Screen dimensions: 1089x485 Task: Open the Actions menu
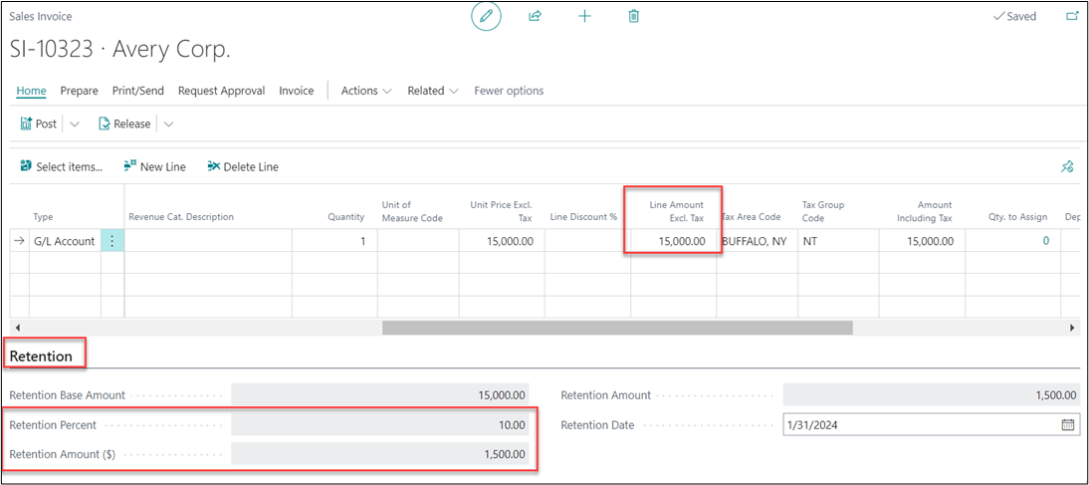(x=365, y=91)
